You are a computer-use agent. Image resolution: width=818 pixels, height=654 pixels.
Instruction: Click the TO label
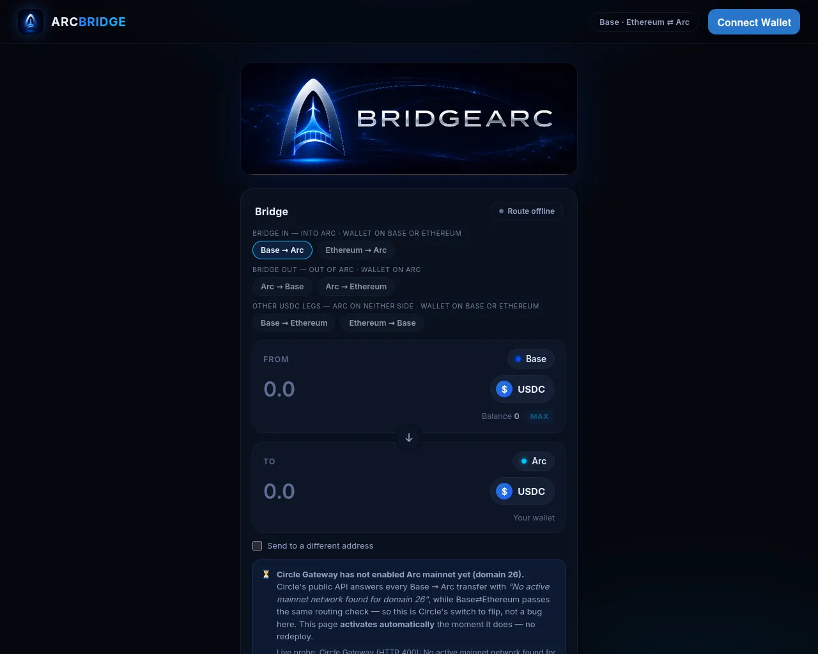[x=269, y=461]
